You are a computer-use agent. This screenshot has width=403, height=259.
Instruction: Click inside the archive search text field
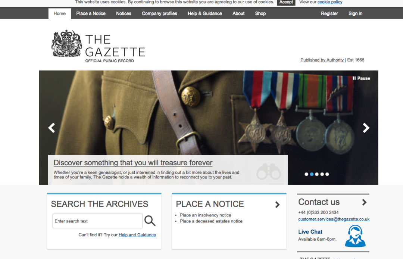point(97,221)
